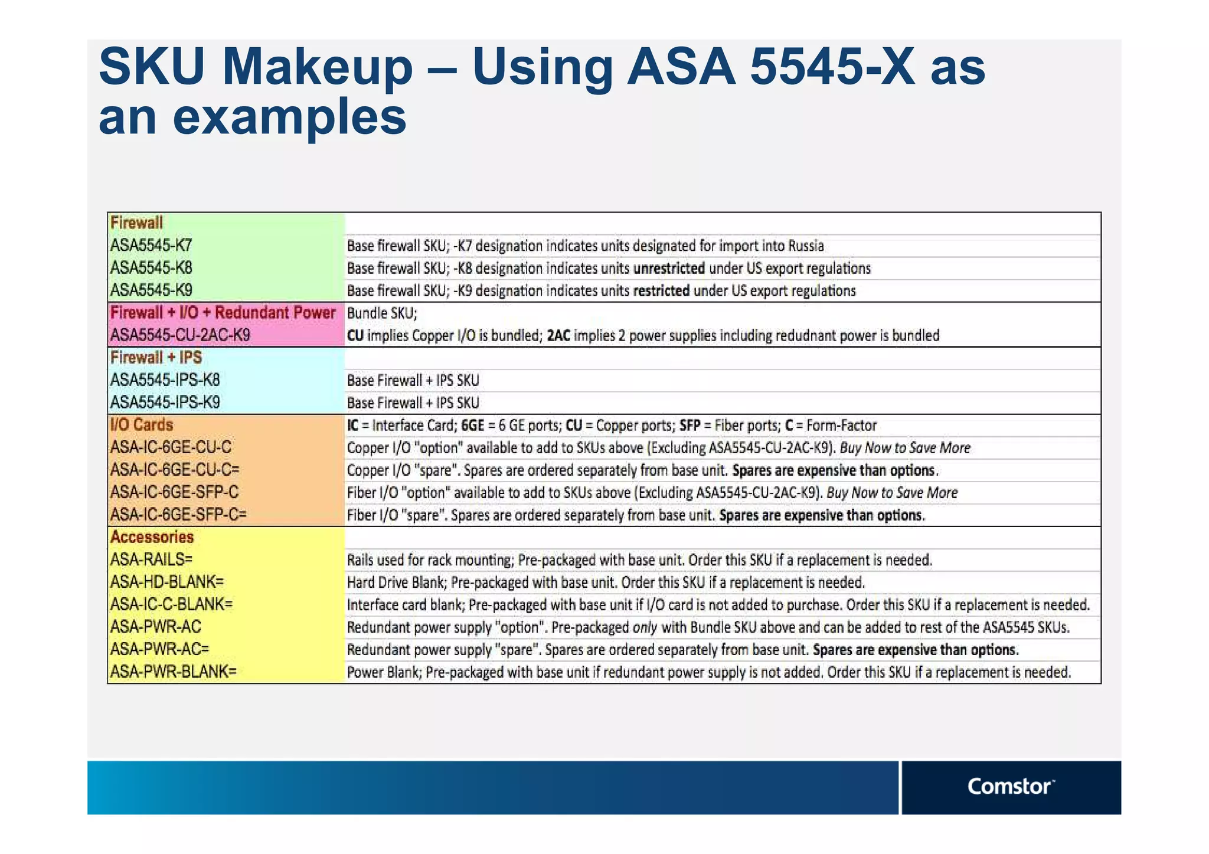
Task: Click the Comstor logo in the footer
Action: point(1011,786)
